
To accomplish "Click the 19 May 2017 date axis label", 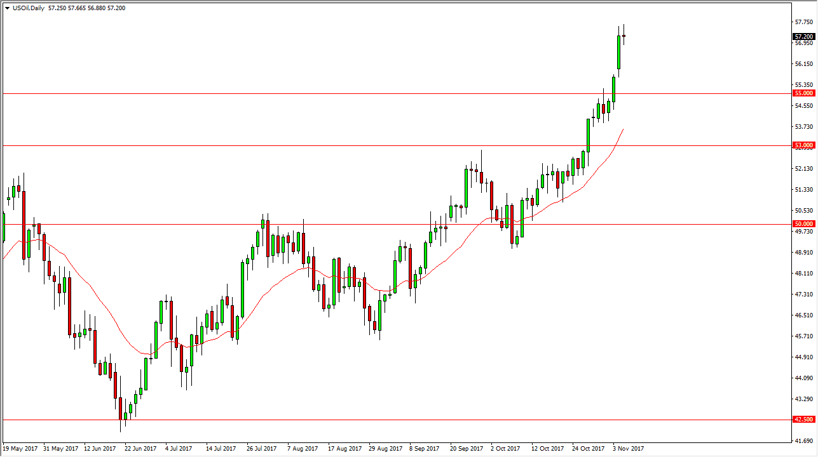I will coord(21,448).
